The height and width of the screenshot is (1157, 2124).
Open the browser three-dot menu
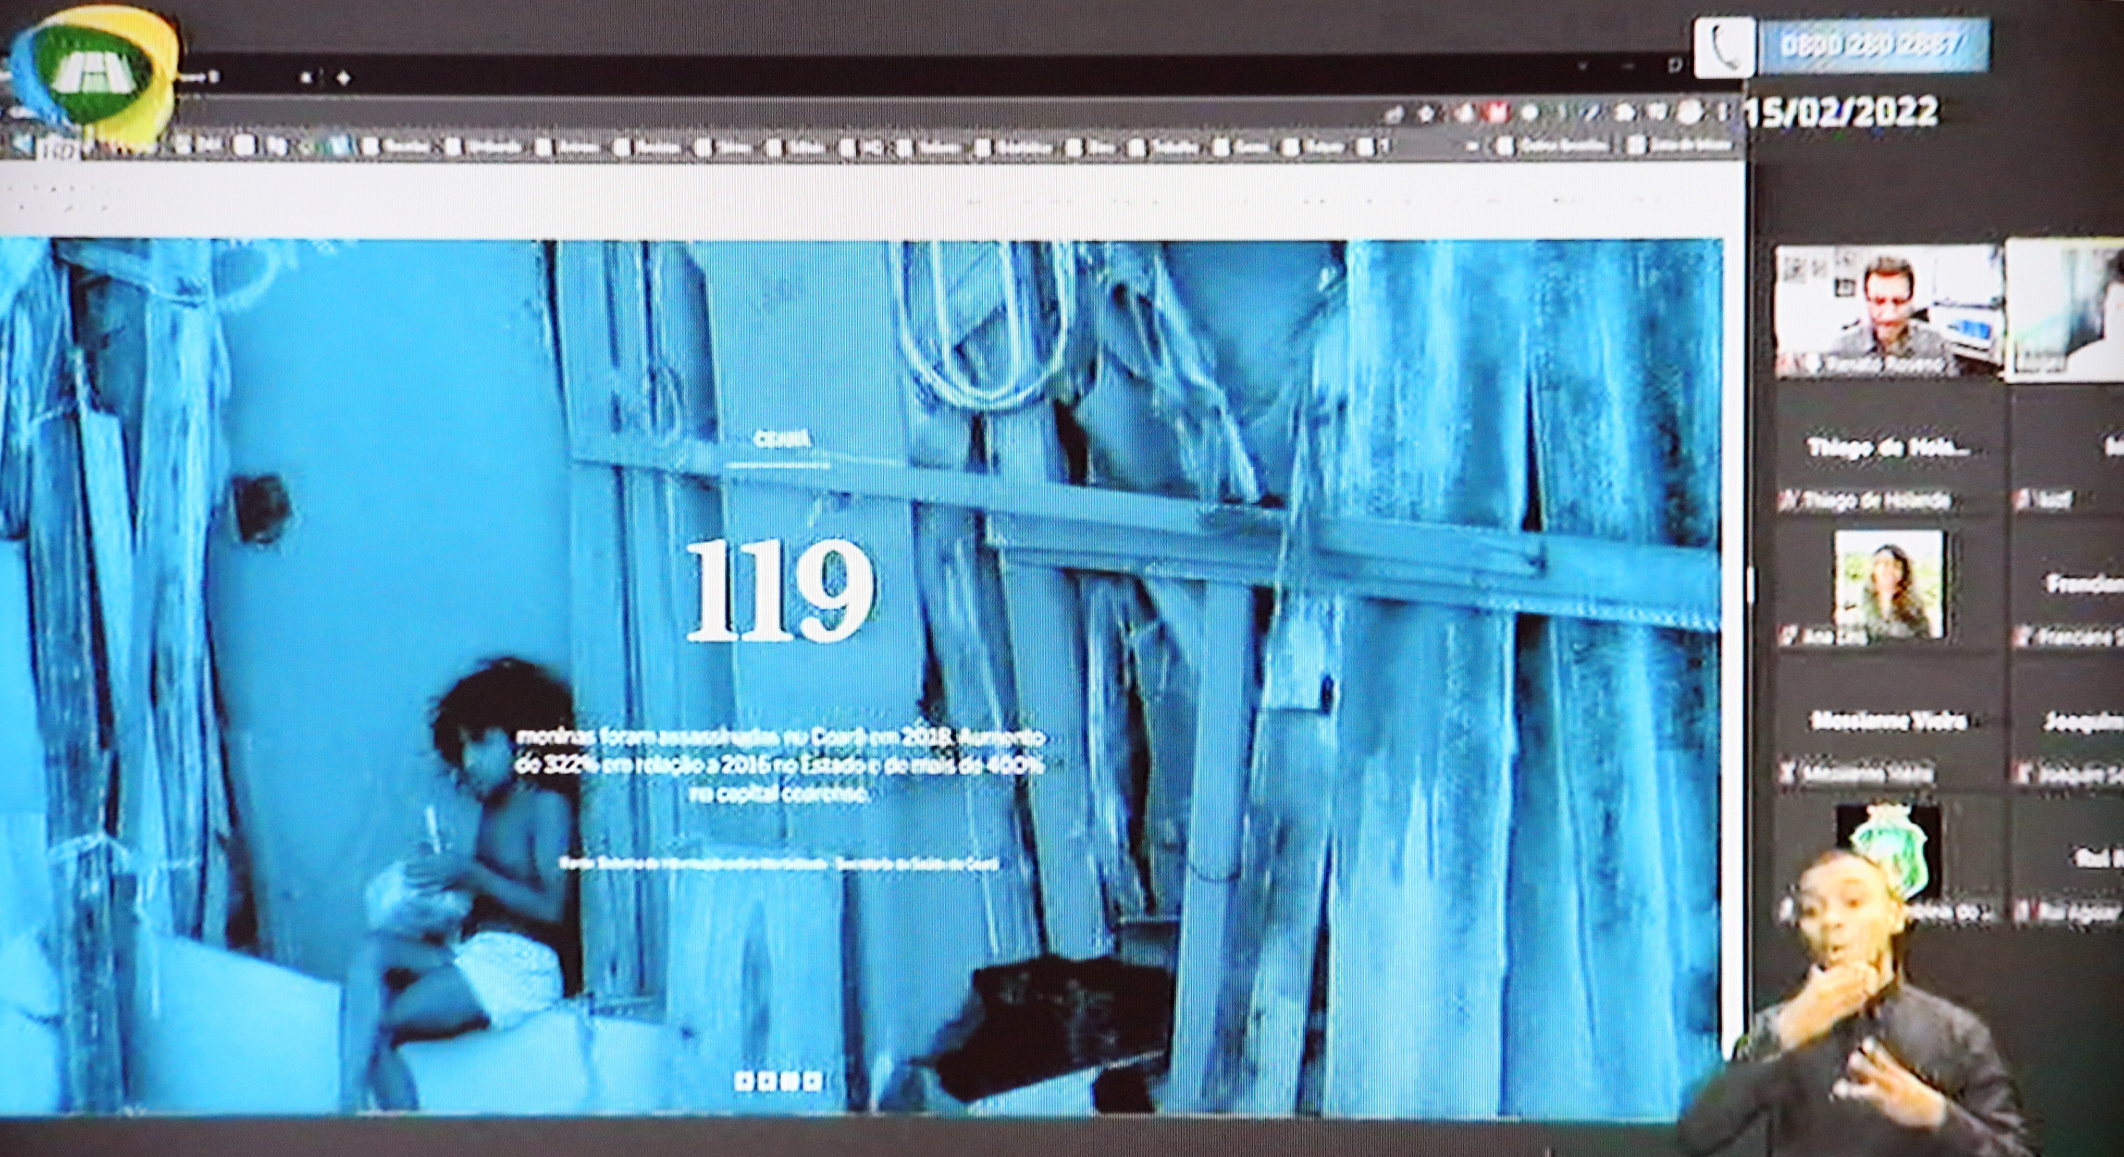pyautogui.click(x=1722, y=111)
